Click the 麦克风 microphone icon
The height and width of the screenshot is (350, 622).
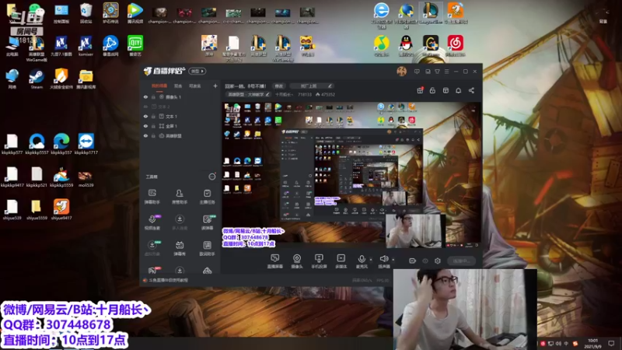click(362, 259)
